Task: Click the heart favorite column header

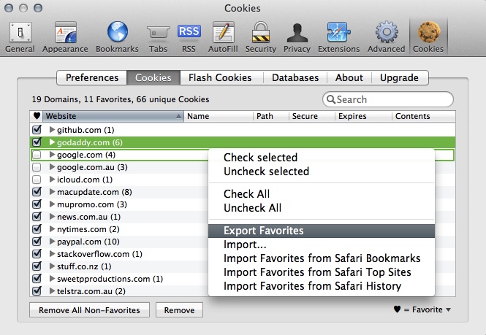Action: tap(37, 116)
